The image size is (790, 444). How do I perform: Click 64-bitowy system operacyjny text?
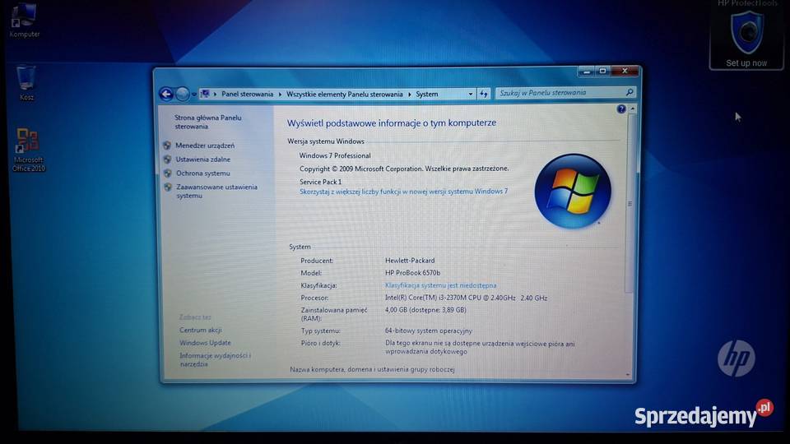pyautogui.click(x=429, y=331)
